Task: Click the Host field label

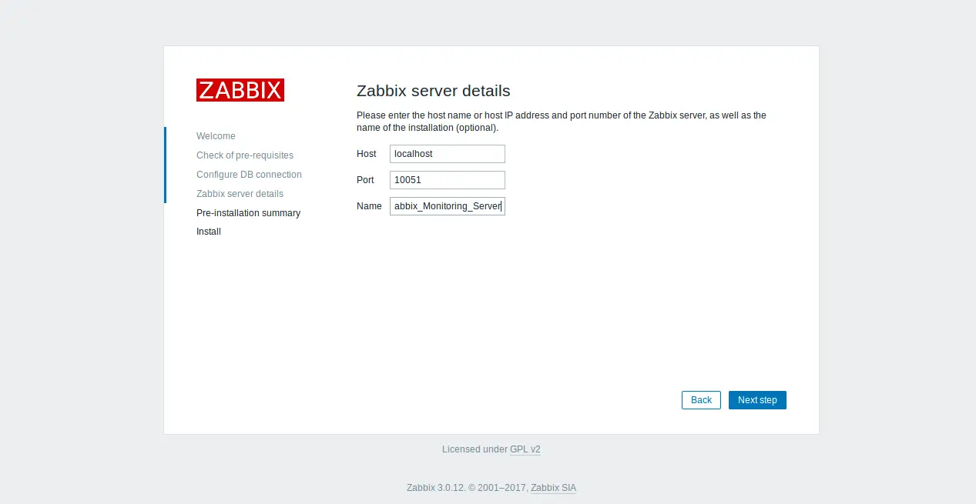Action: (367, 154)
